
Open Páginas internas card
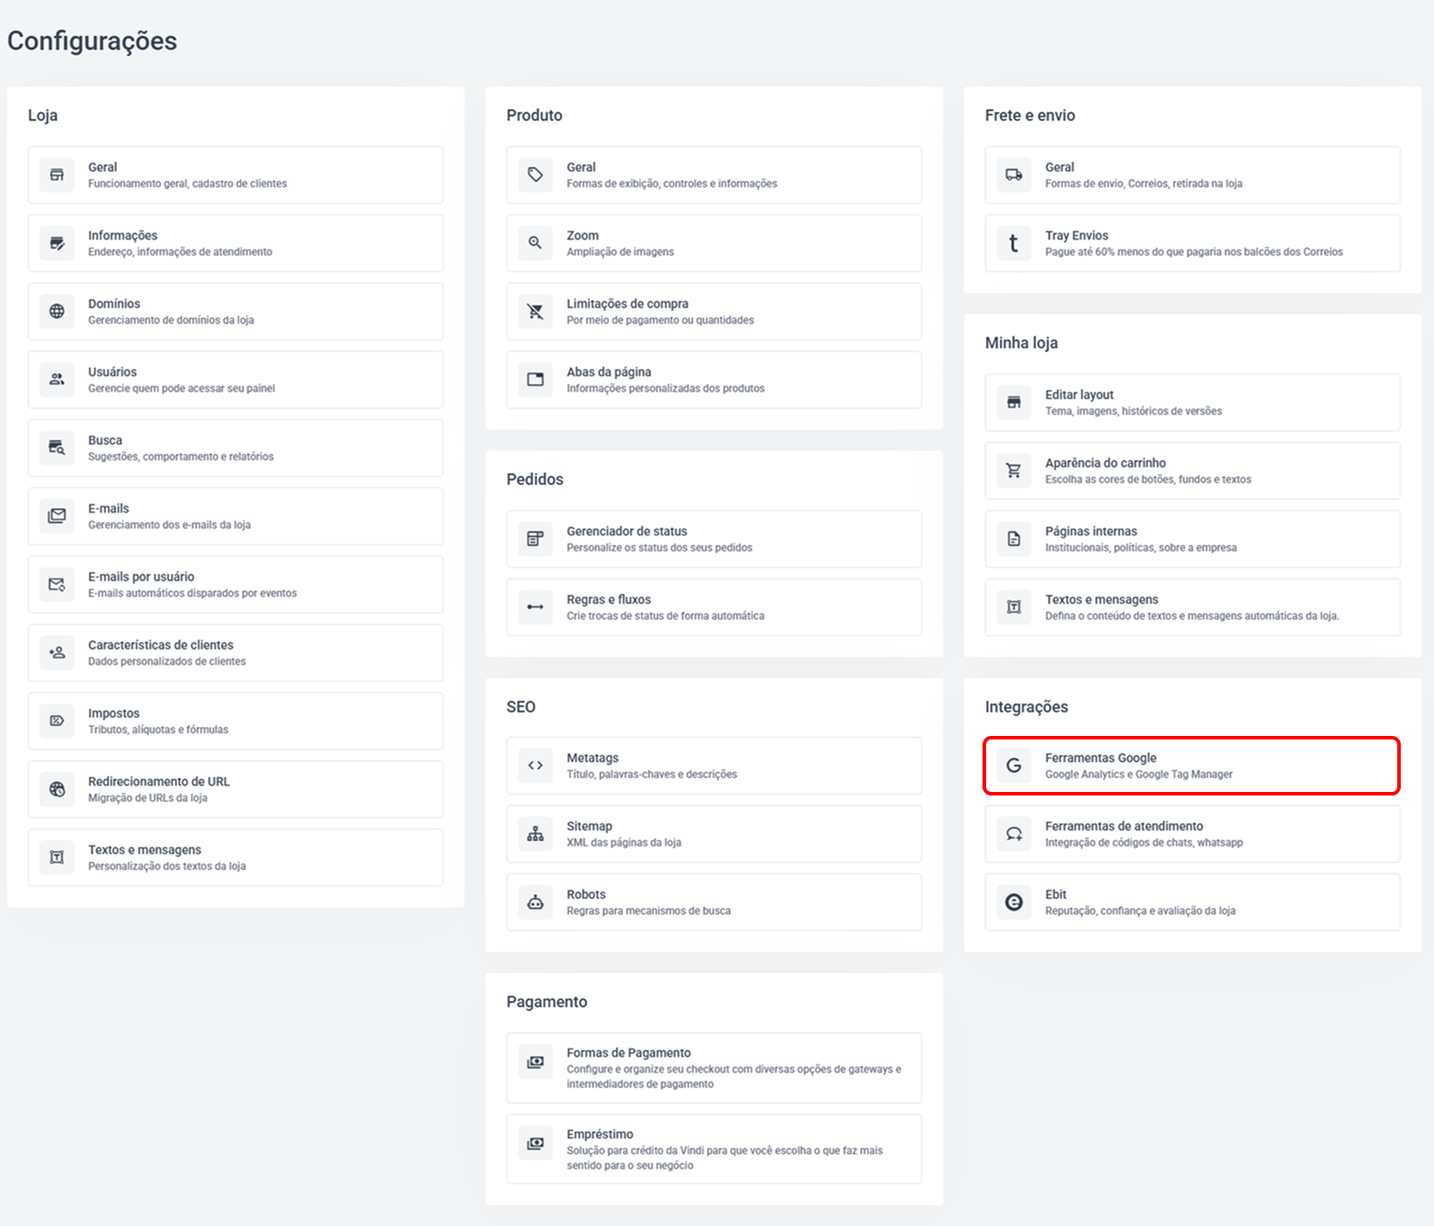click(x=1193, y=539)
